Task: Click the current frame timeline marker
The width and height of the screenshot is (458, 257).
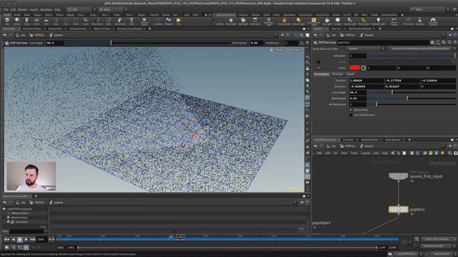Action: click(180, 238)
